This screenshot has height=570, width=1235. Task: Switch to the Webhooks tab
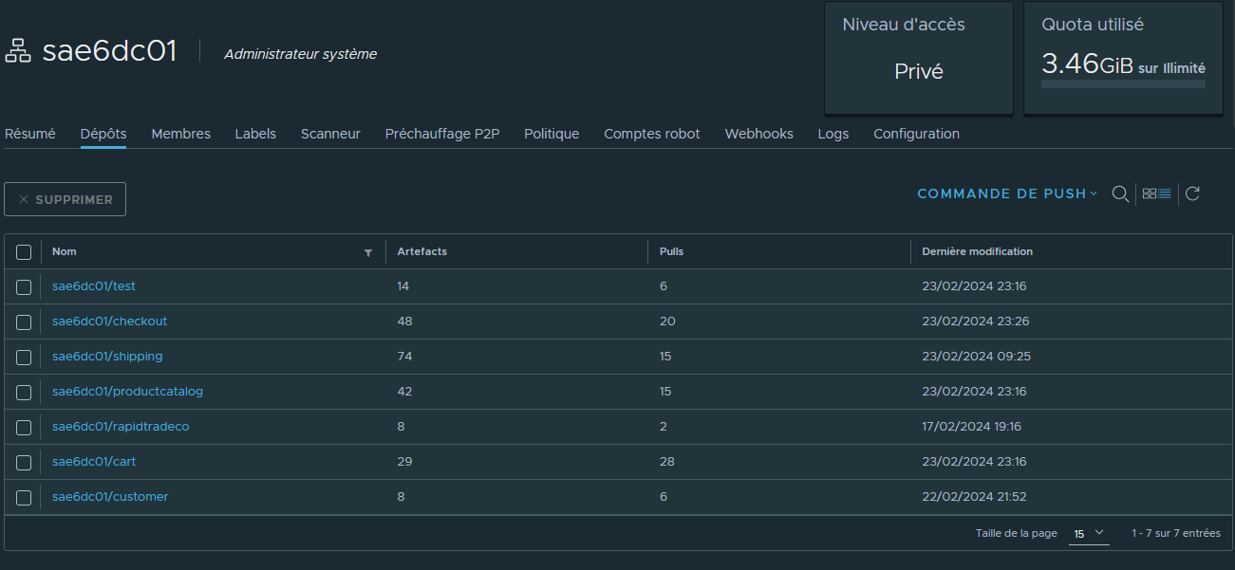758,134
